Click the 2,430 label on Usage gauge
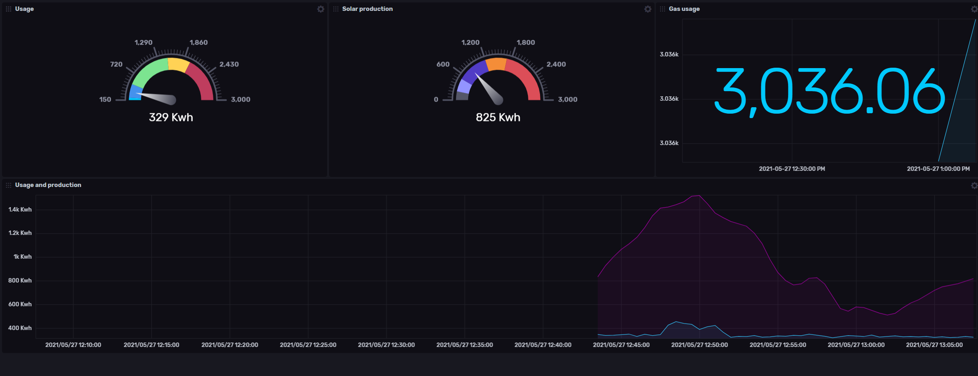The height and width of the screenshot is (376, 978). pos(229,64)
